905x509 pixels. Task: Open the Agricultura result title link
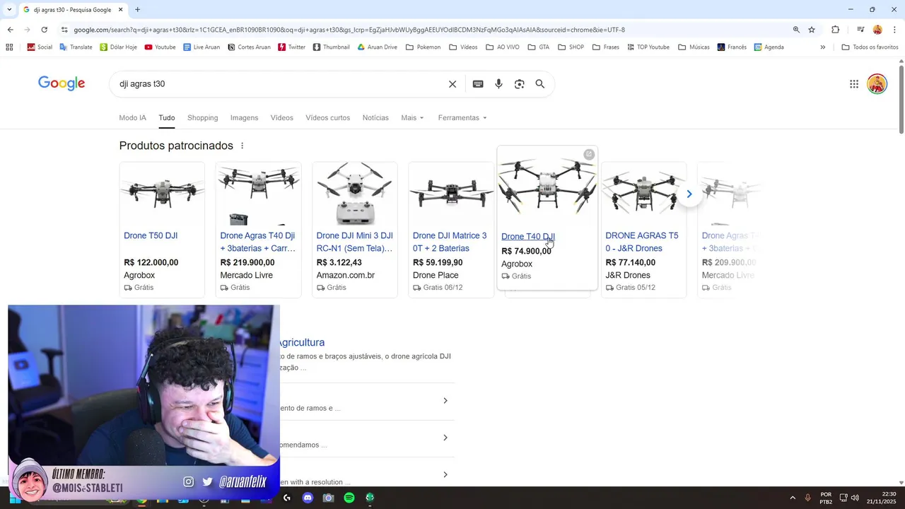302,342
